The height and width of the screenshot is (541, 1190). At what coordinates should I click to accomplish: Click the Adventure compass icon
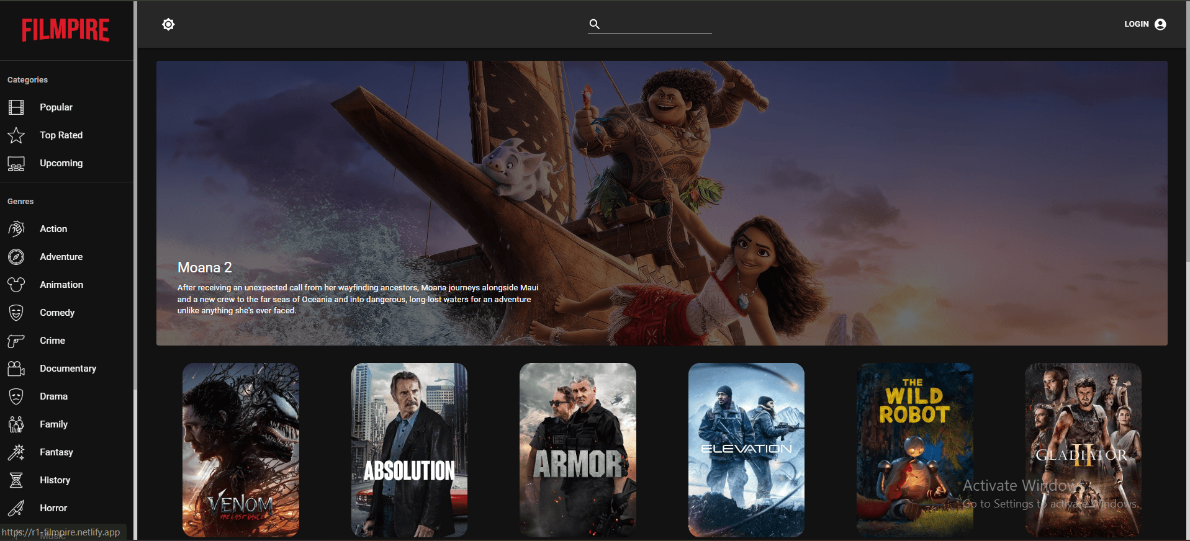(x=16, y=257)
